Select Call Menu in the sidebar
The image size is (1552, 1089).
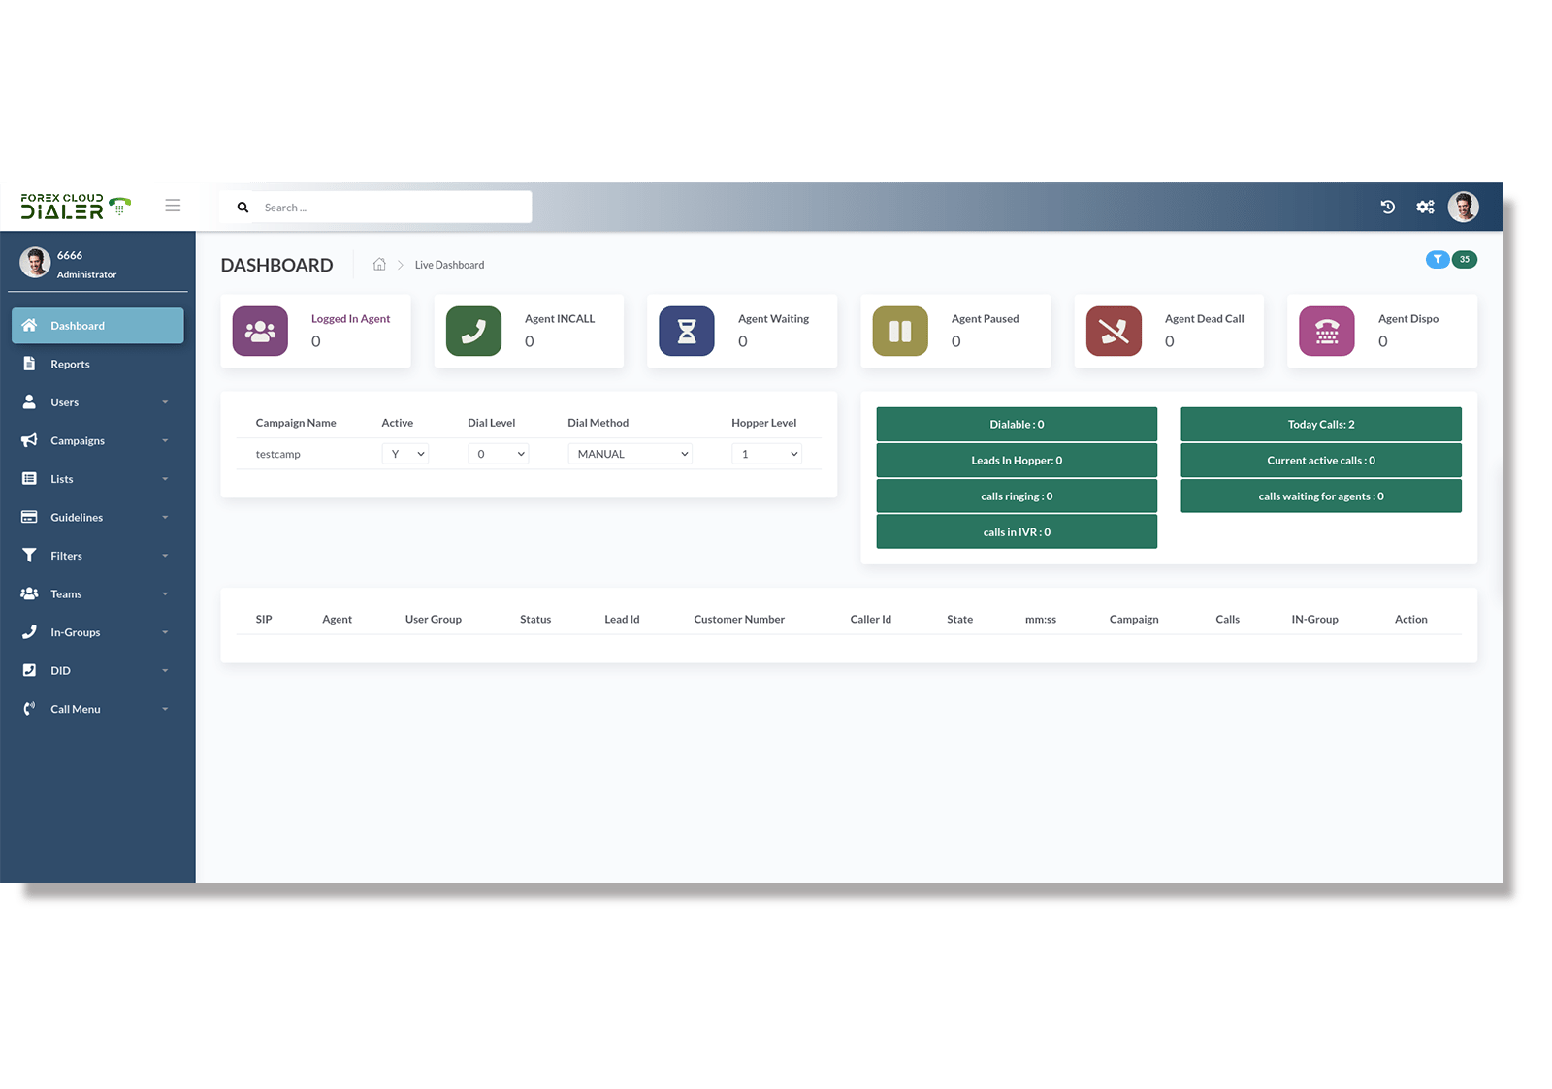(75, 708)
